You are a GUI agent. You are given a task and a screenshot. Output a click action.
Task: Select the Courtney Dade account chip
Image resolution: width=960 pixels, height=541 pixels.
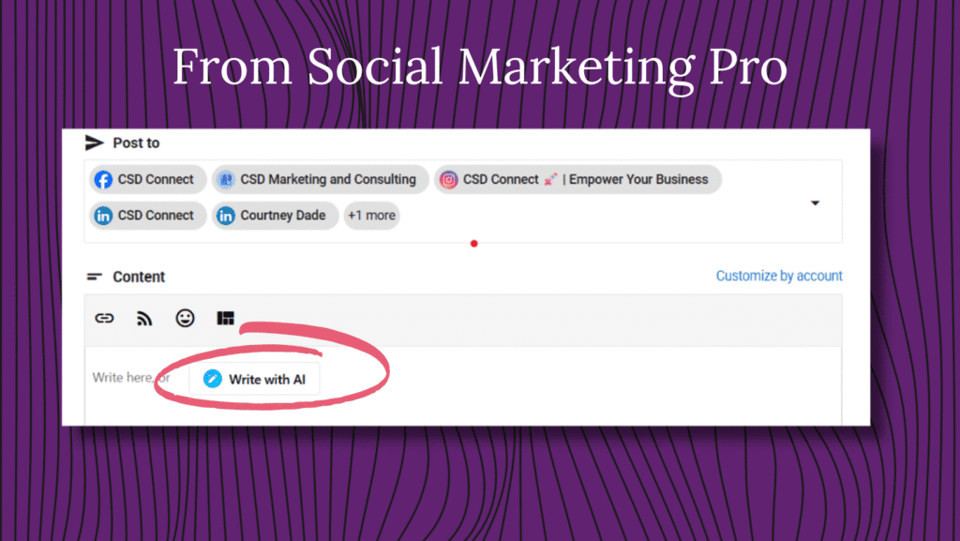click(275, 216)
